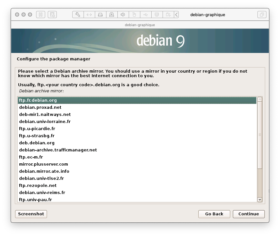Choose mirror.plusserver.com mirror

tap(137, 164)
